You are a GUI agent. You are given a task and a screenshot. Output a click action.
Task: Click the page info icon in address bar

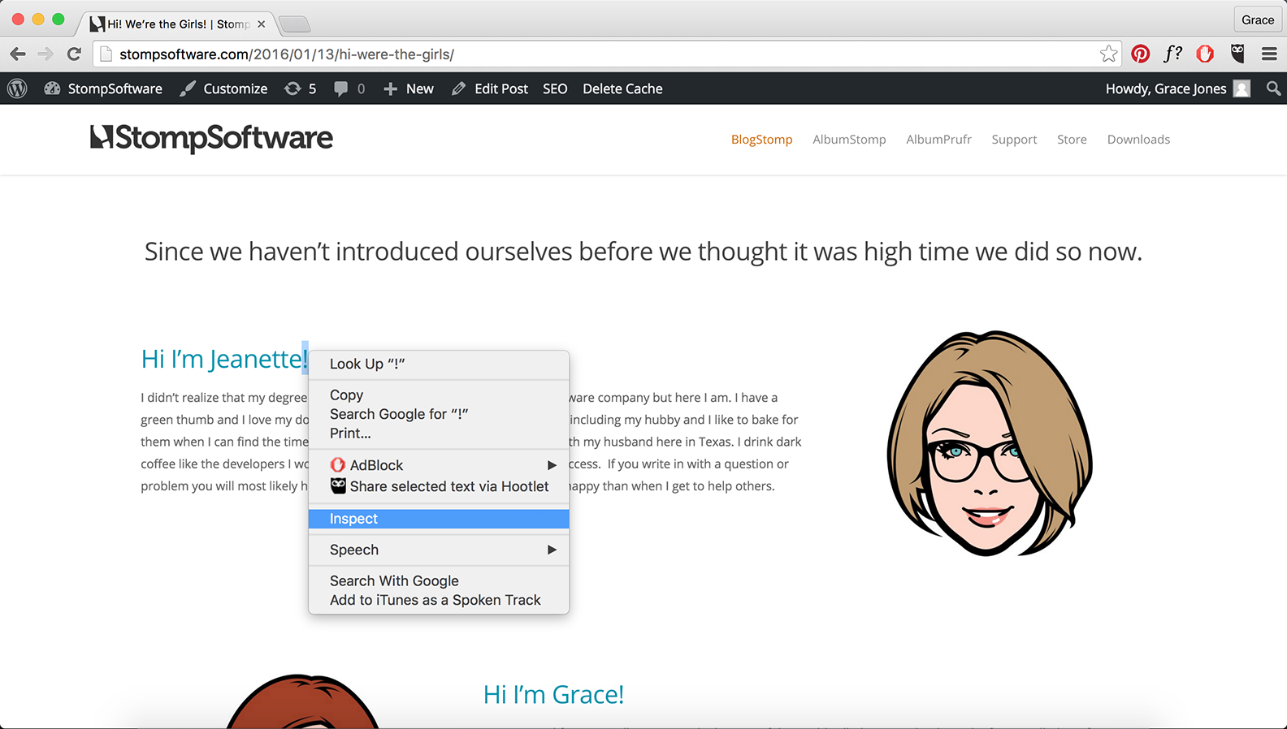tap(106, 54)
